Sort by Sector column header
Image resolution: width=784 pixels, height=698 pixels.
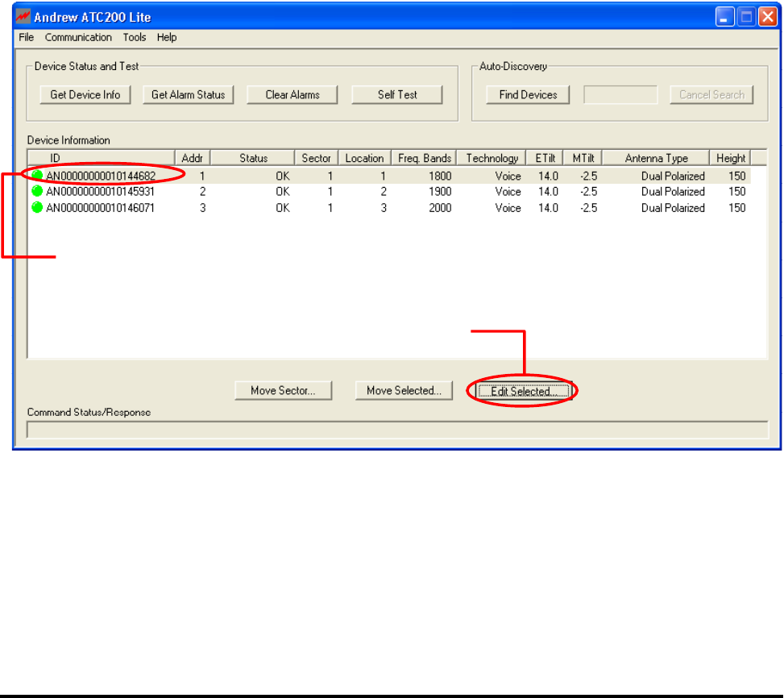coord(317,158)
